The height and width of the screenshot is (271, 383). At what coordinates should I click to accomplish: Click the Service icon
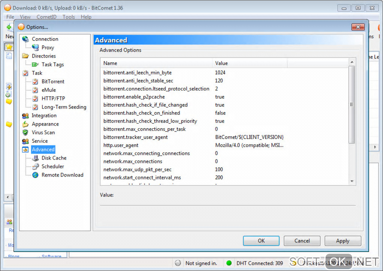tap(26, 141)
